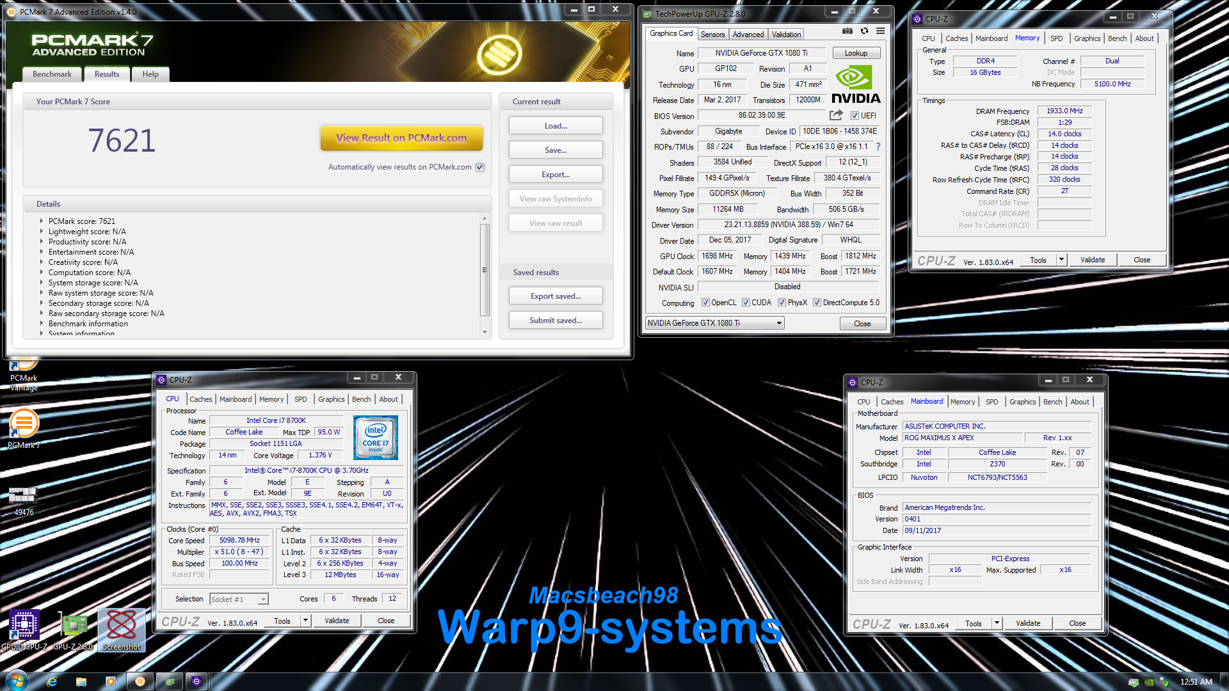Open SPD tab in Memory CPU-Z window
This screenshot has width=1229, height=691.
click(x=1057, y=38)
